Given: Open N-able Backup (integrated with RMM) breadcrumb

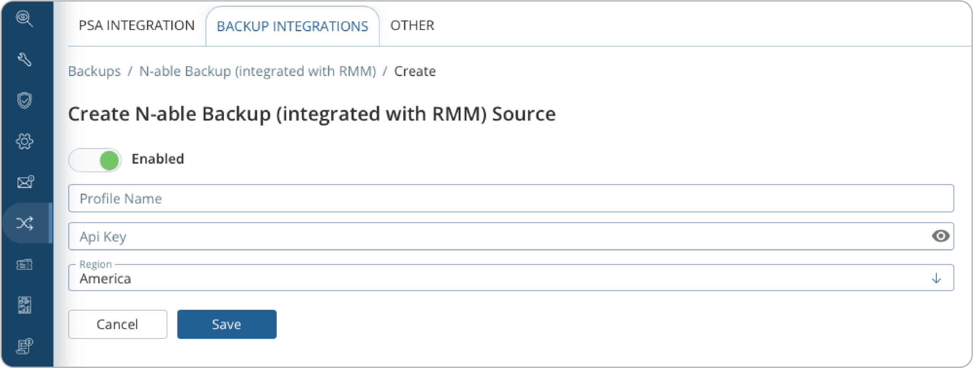Looking at the screenshot, I should pos(257,71).
